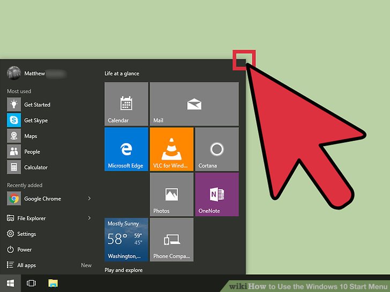Viewport: 390px width, 292px height.
Task: Click the People app icon
Action: pyautogui.click(x=14, y=151)
